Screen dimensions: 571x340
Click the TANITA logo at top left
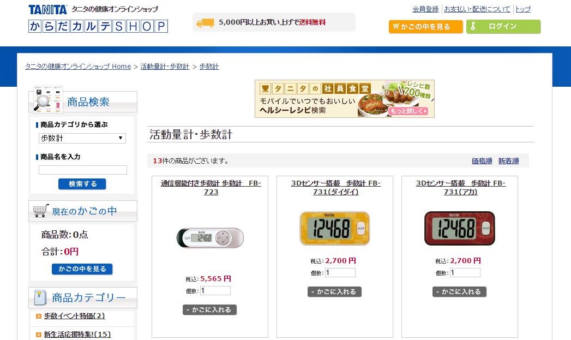(47, 9)
